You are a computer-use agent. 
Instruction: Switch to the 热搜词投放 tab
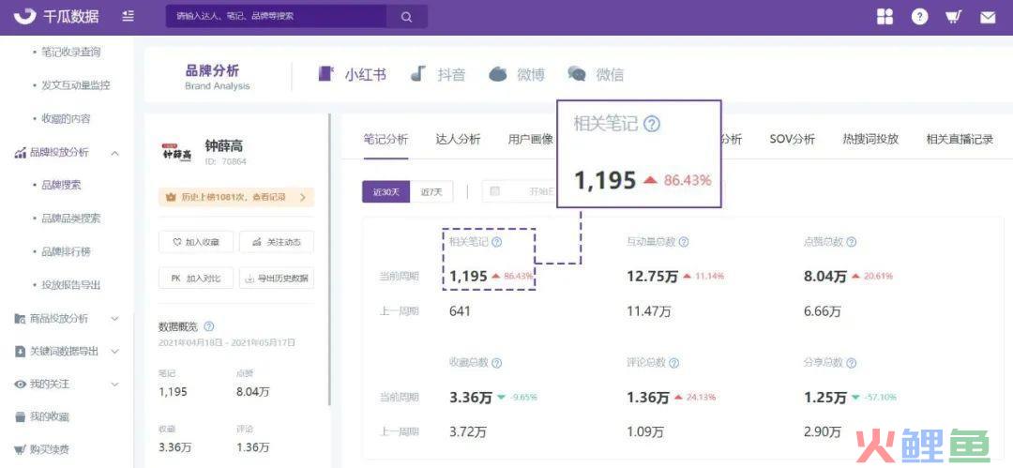870,140
